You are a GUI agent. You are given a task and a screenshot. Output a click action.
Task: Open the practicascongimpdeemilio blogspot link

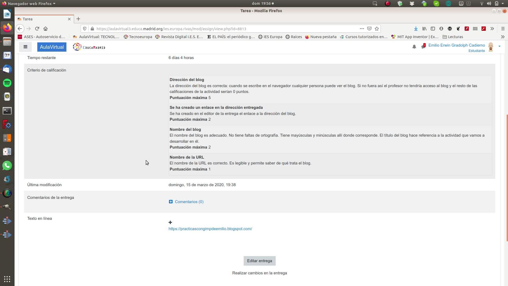tap(210, 229)
